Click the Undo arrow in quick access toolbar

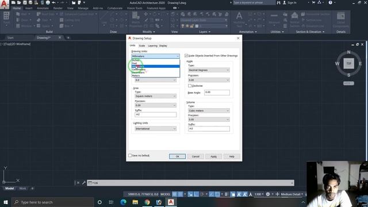coord(53,2)
